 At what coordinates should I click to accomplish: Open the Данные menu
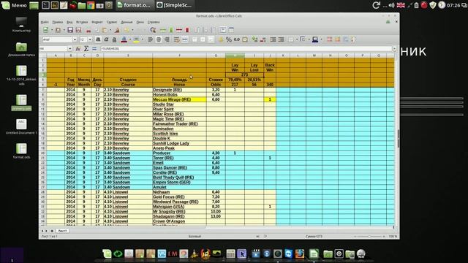click(x=127, y=22)
